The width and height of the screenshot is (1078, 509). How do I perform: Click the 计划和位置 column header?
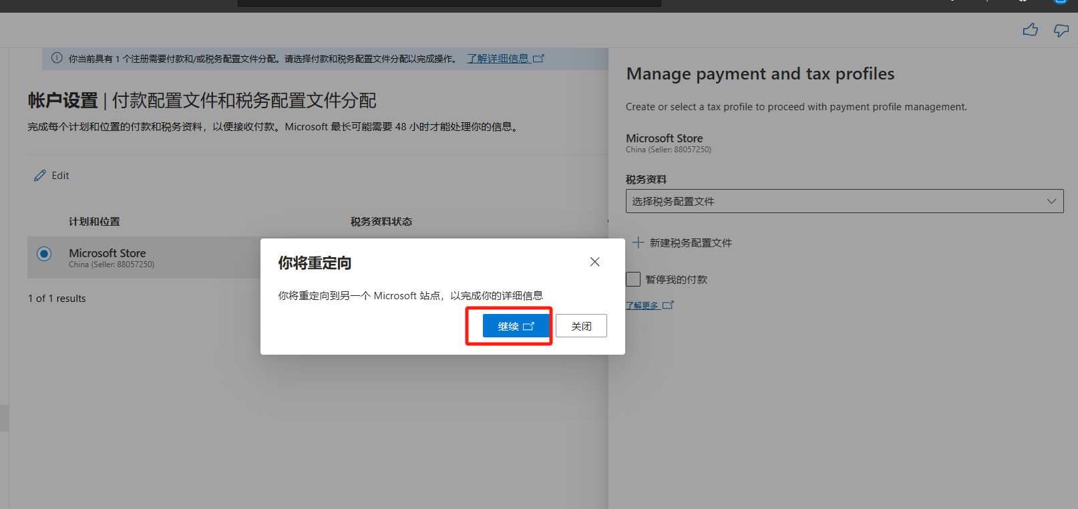[x=94, y=222]
